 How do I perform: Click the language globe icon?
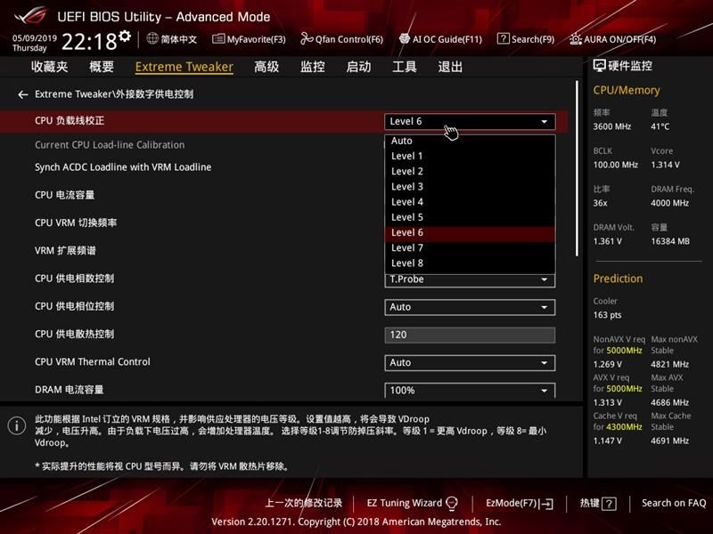tap(152, 38)
